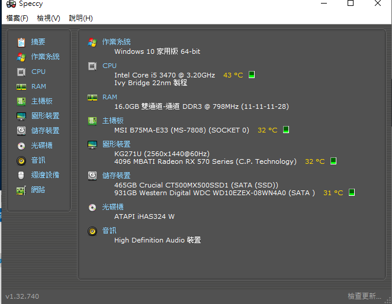This screenshot has height=304, width=392.
Task: Select RAM label in the sidebar
Action: point(38,86)
